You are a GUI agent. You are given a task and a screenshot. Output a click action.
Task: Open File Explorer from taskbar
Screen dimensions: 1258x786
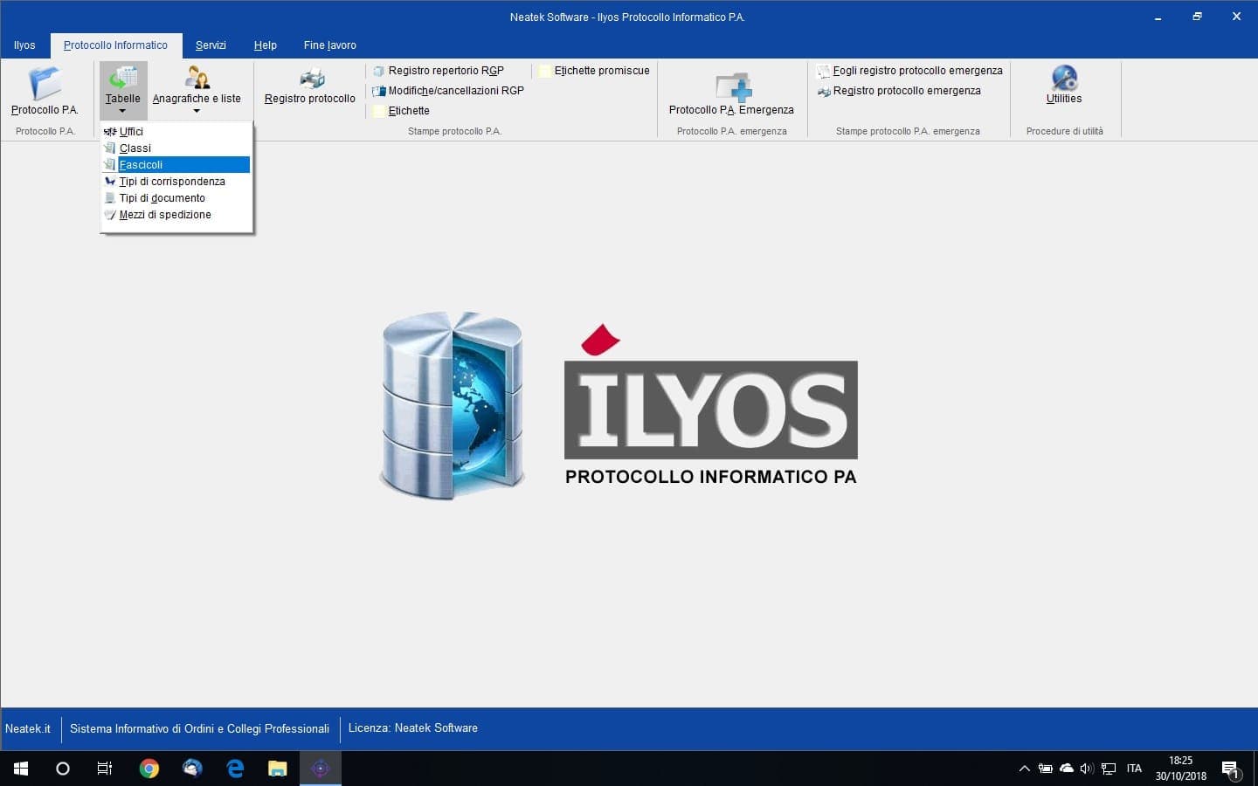(278, 769)
